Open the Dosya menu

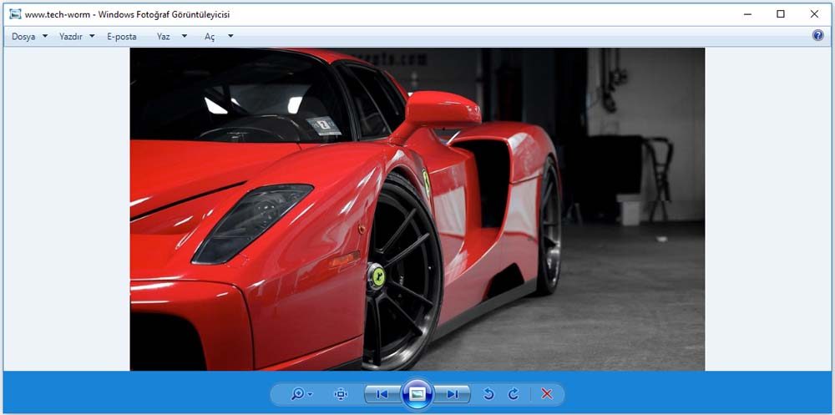[x=23, y=37]
